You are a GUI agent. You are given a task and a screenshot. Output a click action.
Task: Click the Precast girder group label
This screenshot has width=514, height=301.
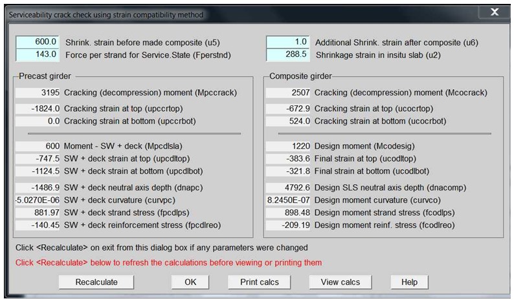pos(45,76)
